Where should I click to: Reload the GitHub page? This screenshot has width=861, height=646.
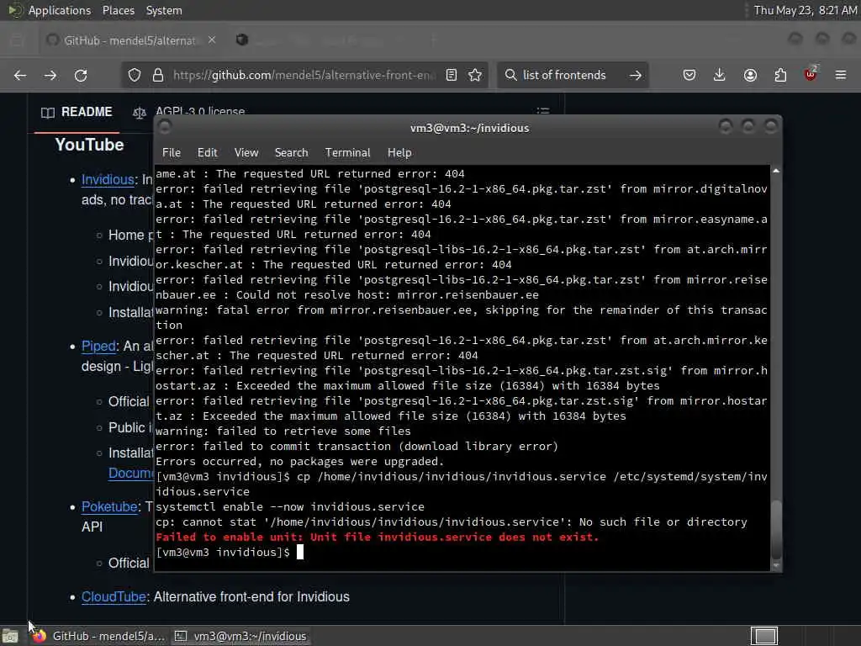81,75
